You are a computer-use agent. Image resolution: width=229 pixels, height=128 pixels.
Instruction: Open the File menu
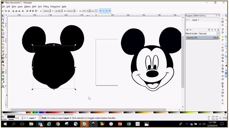3,6
